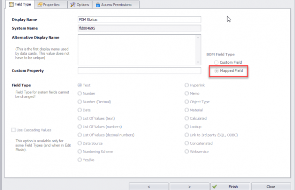
Task: Click the Custom Property input field
Action: coord(139,70)
